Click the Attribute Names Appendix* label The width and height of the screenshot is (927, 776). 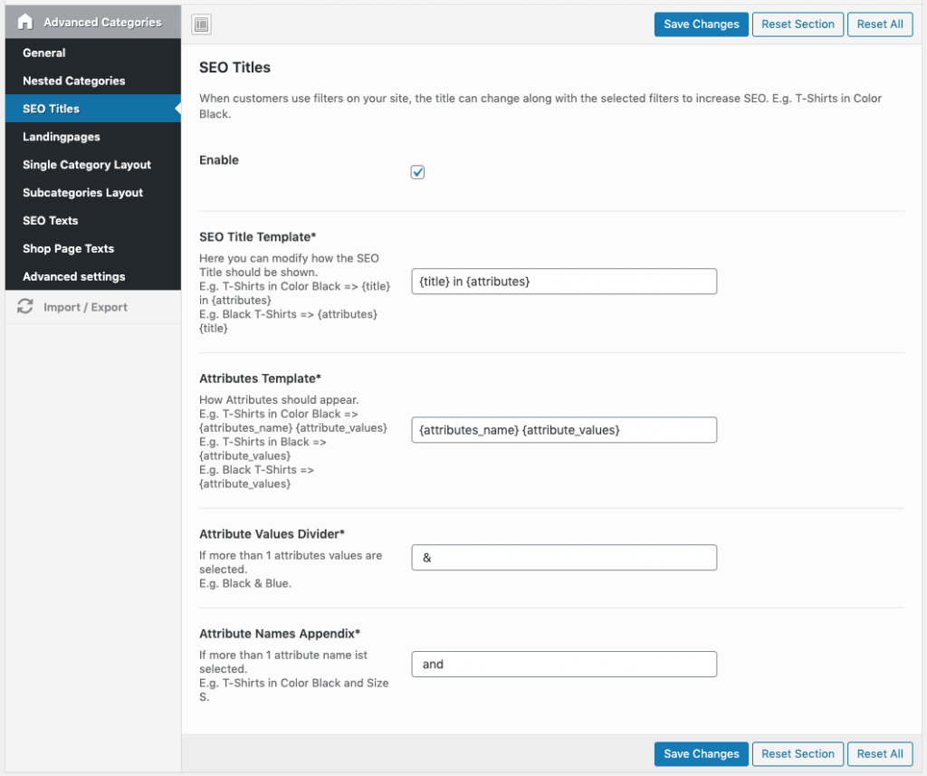[280, 634]
